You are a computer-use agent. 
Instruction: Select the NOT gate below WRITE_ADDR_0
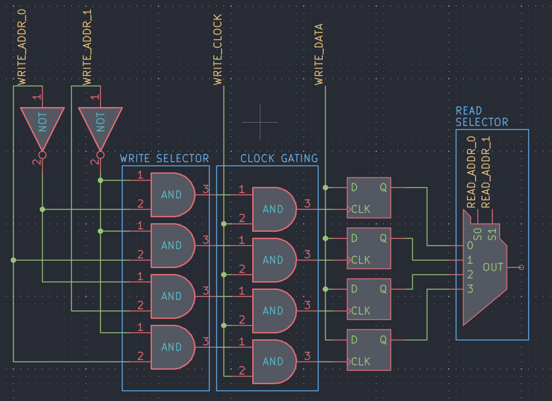(x=42, y=130)
